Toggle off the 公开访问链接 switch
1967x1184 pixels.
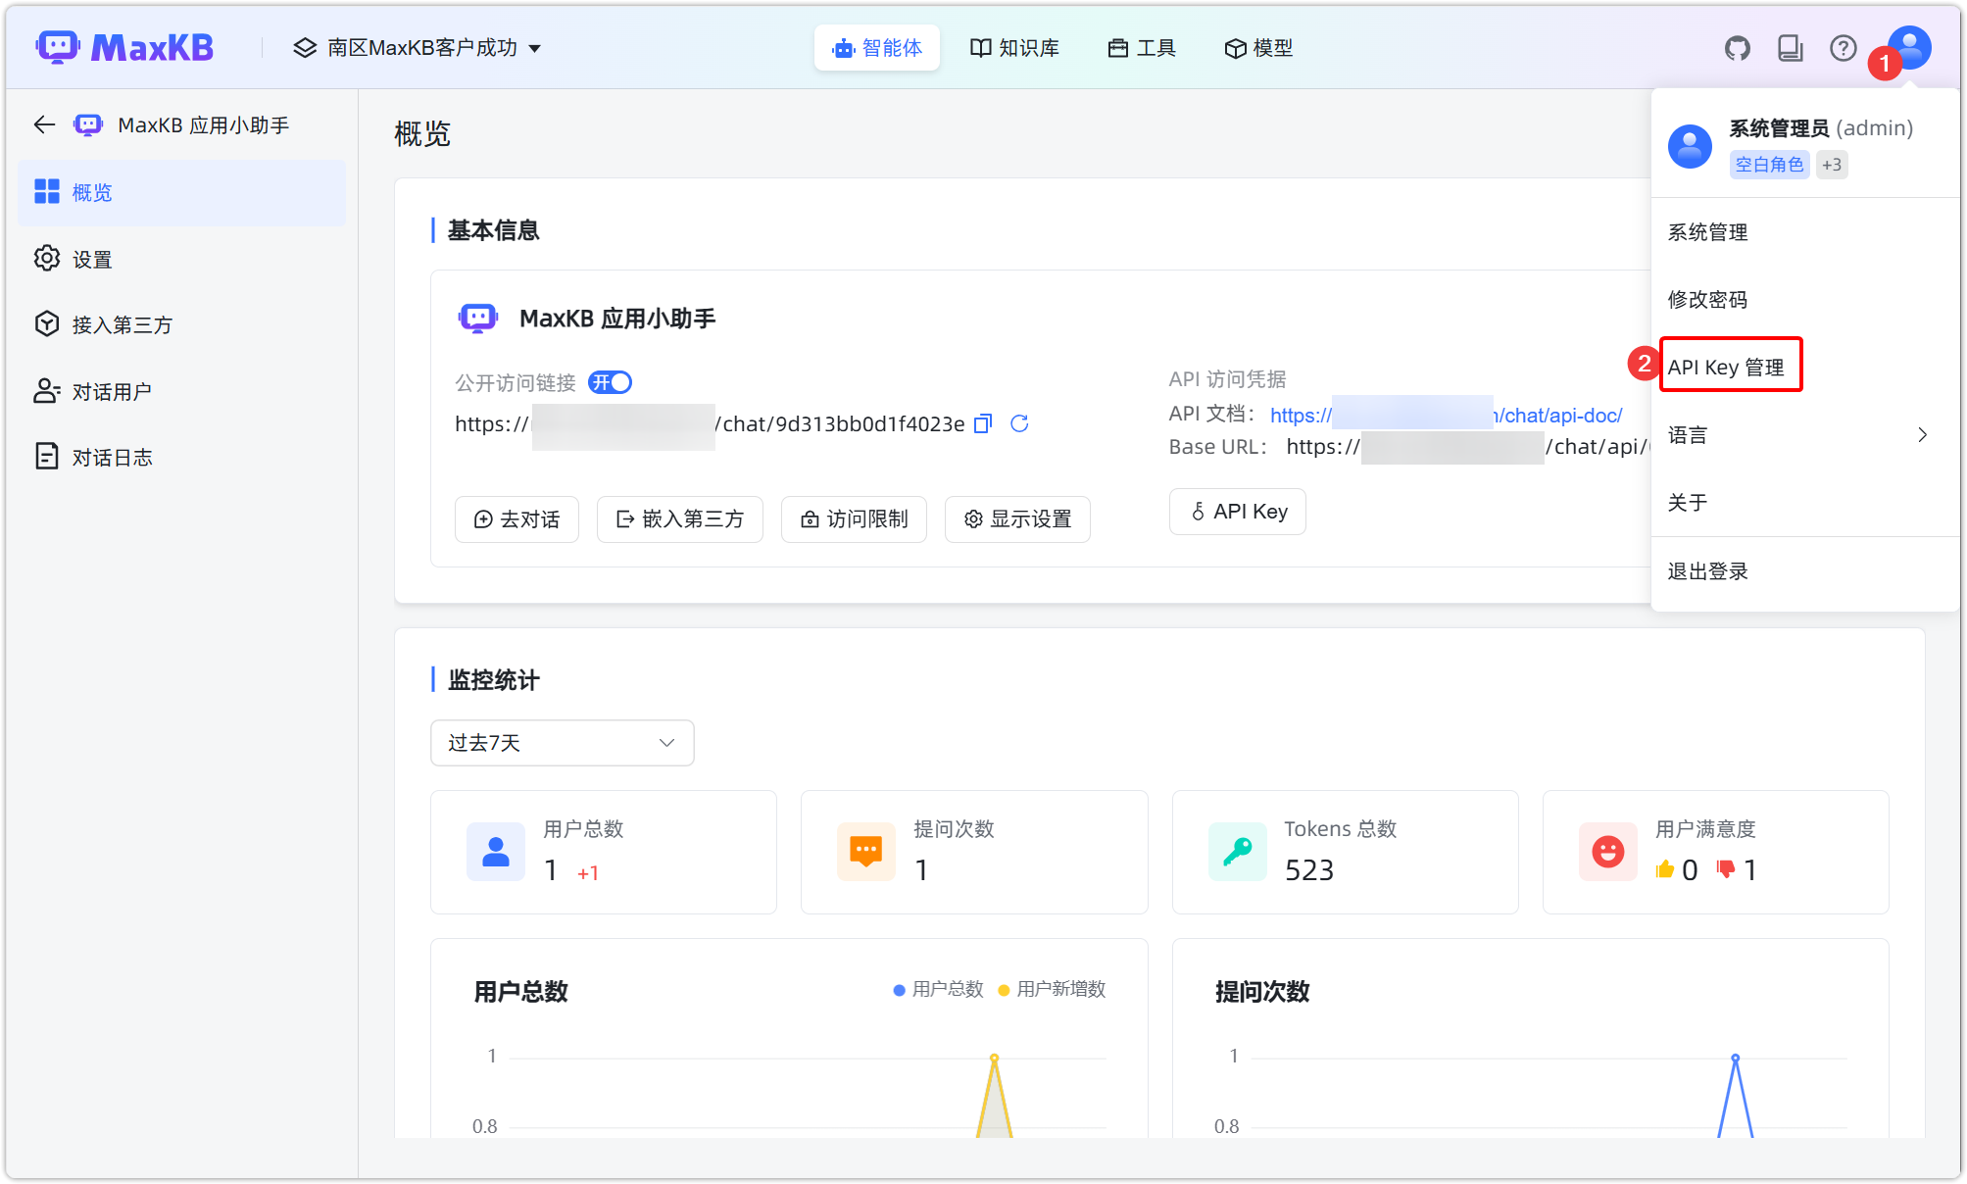click(x=610, y=382)
